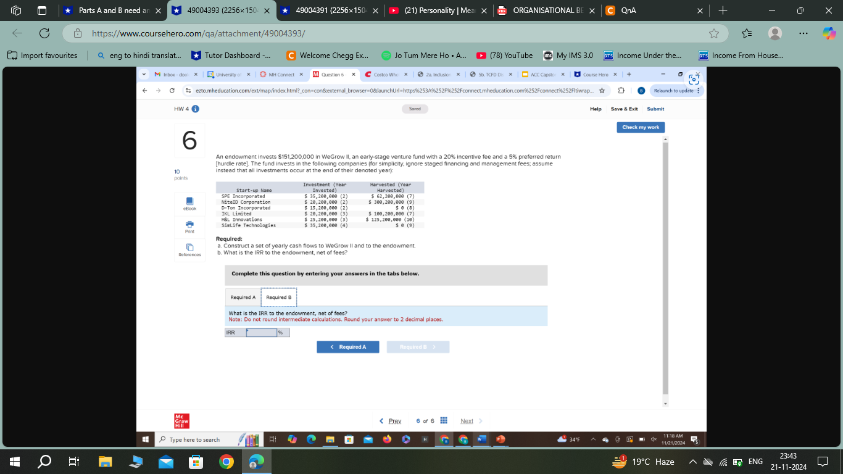Viewport: 843px width, 474px height.
Task: Open Jo Tum Mere Ho bookmark
Action: (423, 56)
